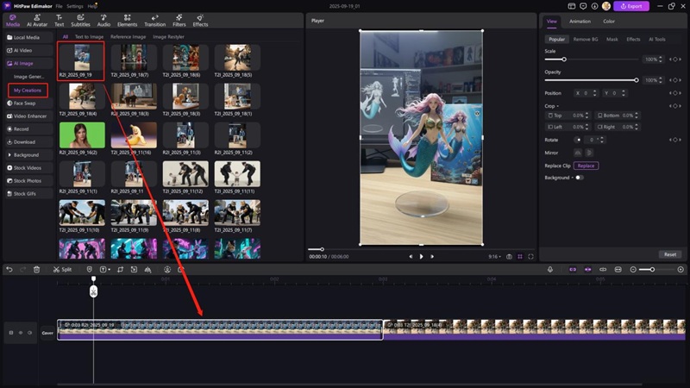Screen dimensions: 690x388
Task: Toggle the player grid guide icon
Action: [520, 256]
